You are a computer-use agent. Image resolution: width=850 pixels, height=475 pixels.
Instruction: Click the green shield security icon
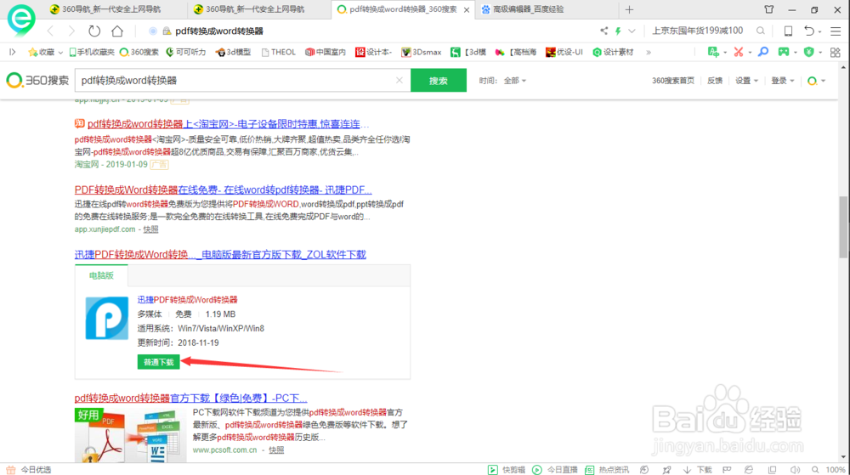tap(809, 52)
